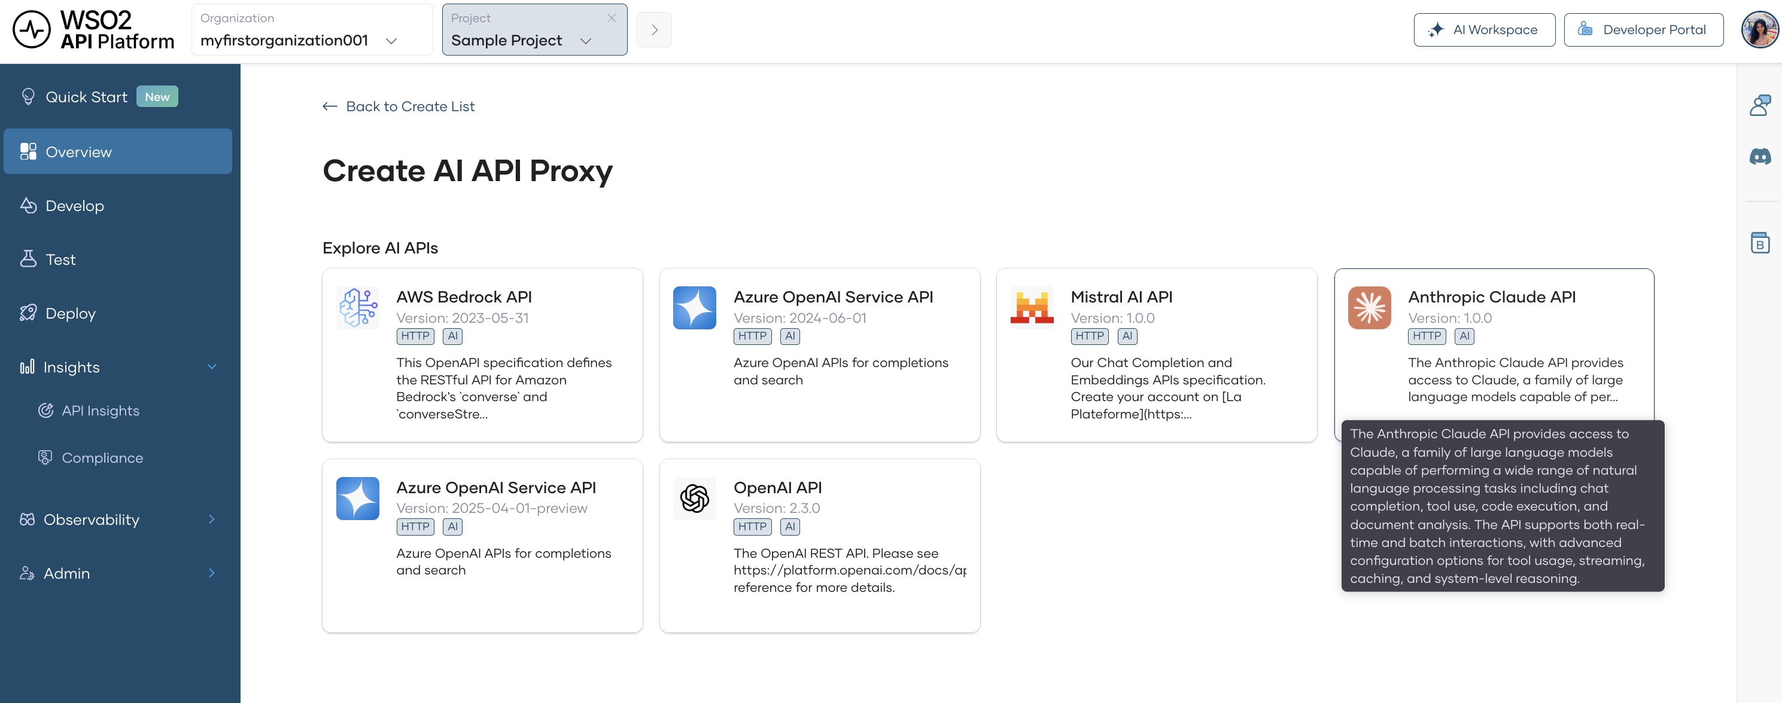Image resolution: width=1782 pixels, height=703 pixels.
Task: Click the WSO2 API Platform logo
Action: pyautogui.click(x=93, y=30)
